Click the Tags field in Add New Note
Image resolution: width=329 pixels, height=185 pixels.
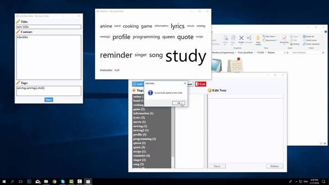click(x=49, y=91)
